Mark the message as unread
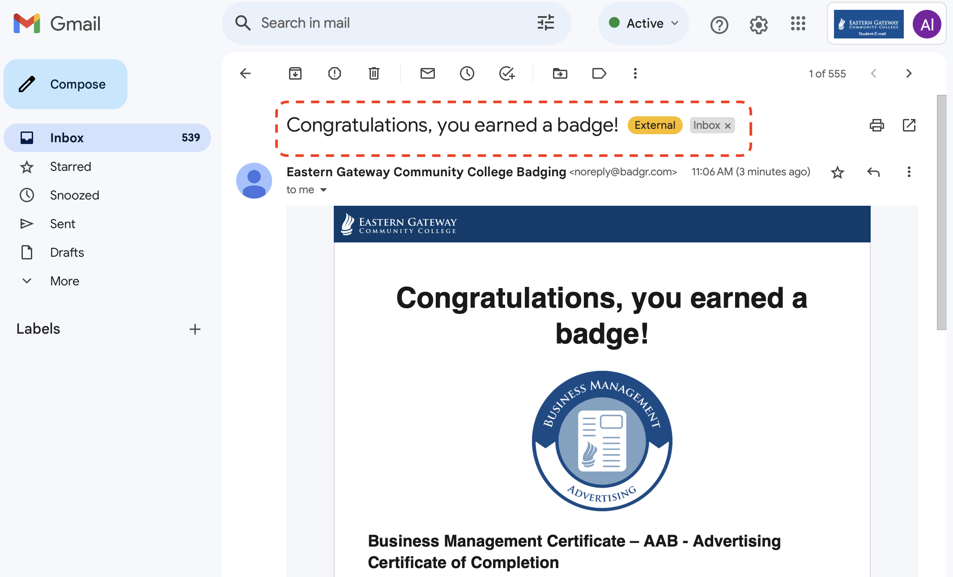 427,73
